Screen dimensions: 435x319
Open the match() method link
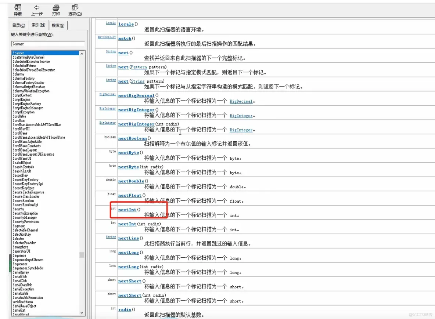tap(125, 38)
